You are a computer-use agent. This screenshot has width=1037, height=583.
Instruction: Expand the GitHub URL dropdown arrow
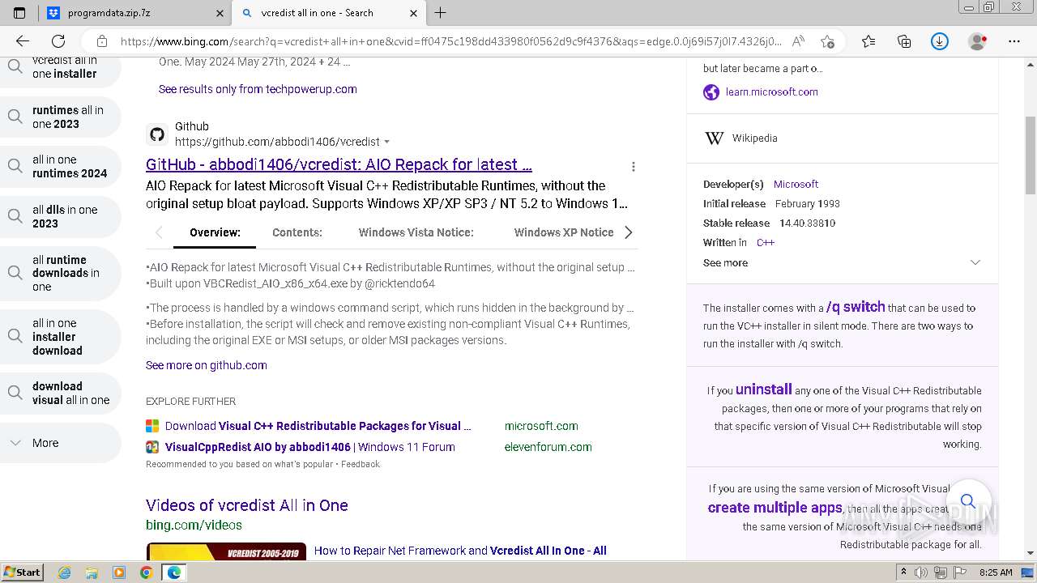386,143
